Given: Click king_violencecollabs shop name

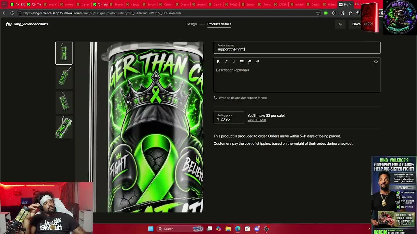Looking at the screenshot, I should (31, 24).
